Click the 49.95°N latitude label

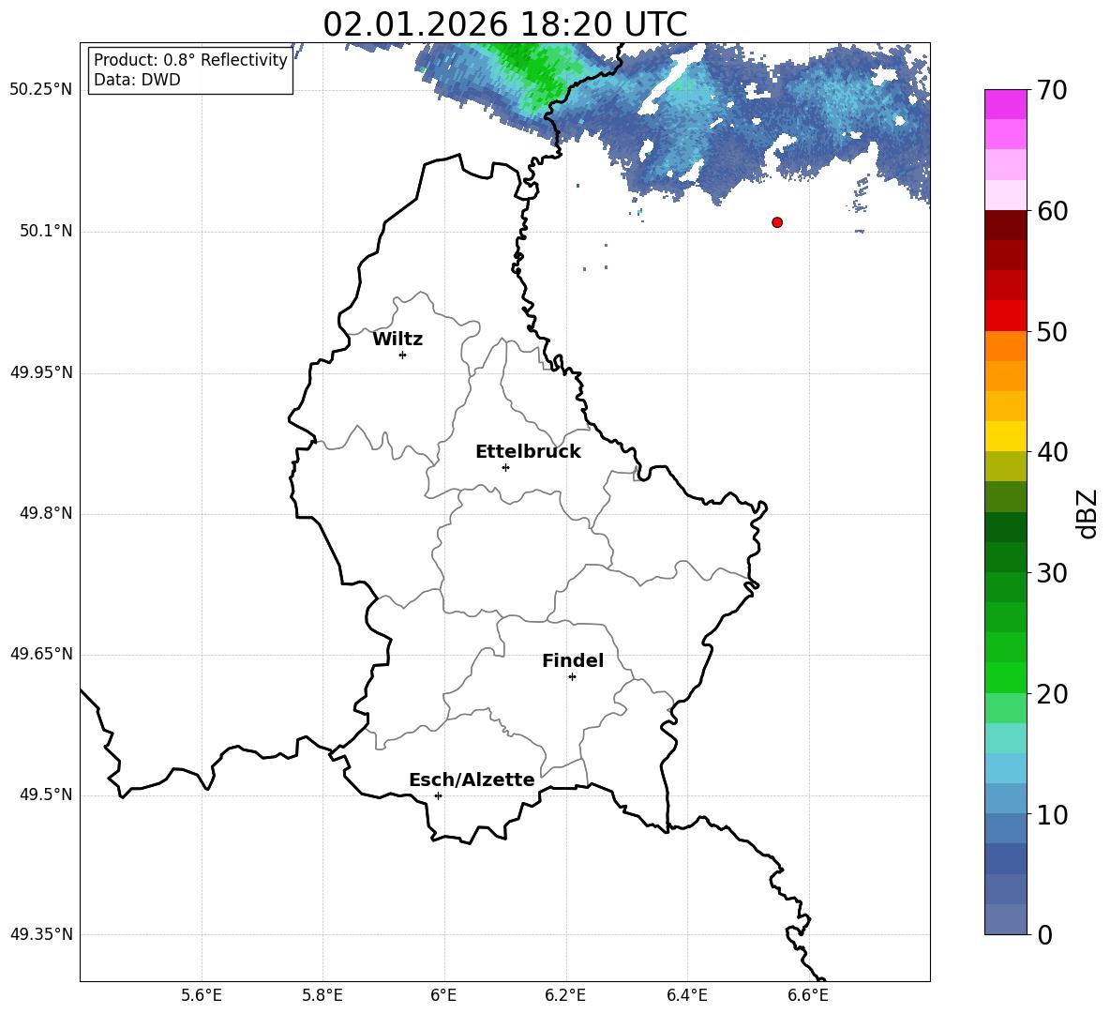[x=41, y=372]
